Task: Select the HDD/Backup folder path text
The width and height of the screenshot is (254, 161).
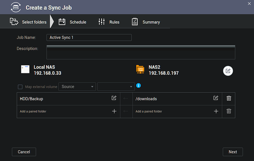Action: click(31, 99)
